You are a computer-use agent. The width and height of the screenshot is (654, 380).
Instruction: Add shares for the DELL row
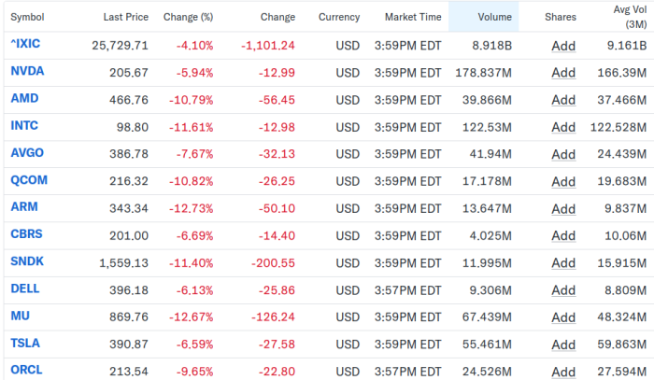pyautogui.click(x=563, y=290)
